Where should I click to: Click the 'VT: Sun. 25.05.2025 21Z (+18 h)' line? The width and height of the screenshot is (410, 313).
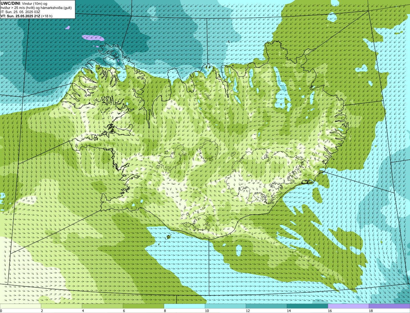[27, 16]
